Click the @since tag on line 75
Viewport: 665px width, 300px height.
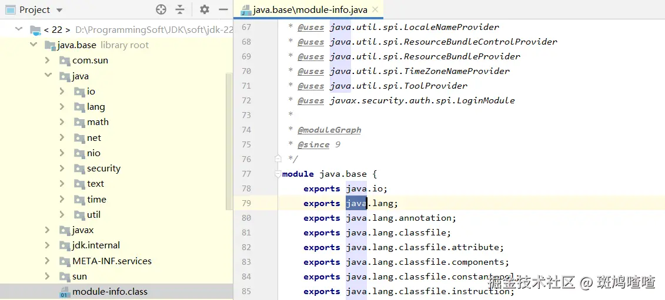[x=313, y=144]
